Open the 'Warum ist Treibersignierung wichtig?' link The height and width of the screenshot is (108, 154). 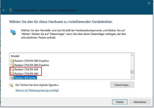[x=37, y=90]
